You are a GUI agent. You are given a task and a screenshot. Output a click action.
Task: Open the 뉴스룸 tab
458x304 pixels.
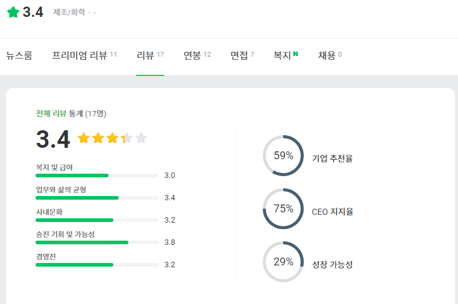click(19, 55)
